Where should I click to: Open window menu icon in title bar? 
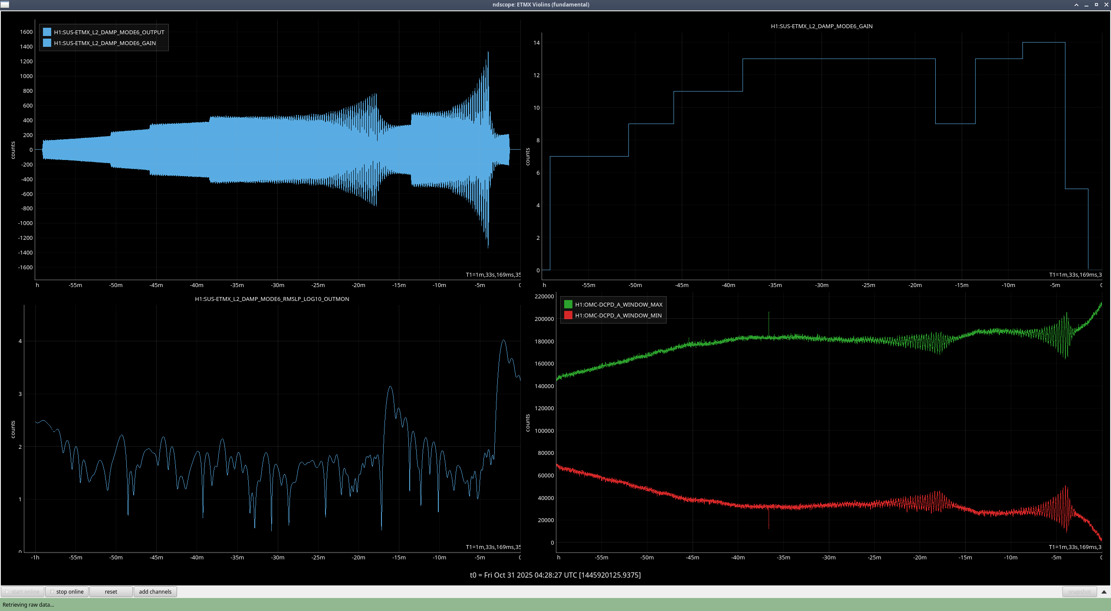4,4
